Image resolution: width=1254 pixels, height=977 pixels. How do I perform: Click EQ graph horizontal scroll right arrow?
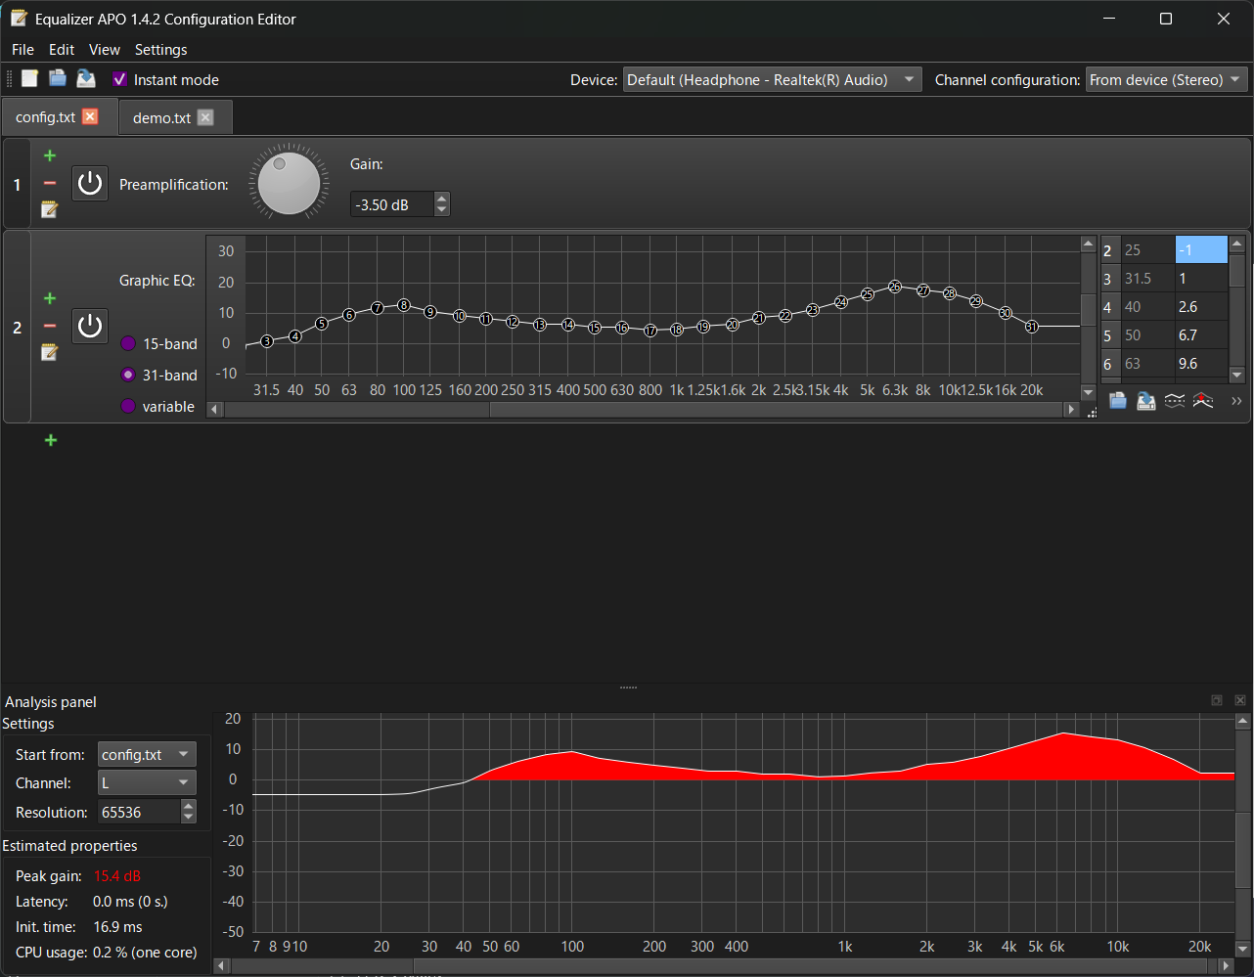[x=1072, y=411]
